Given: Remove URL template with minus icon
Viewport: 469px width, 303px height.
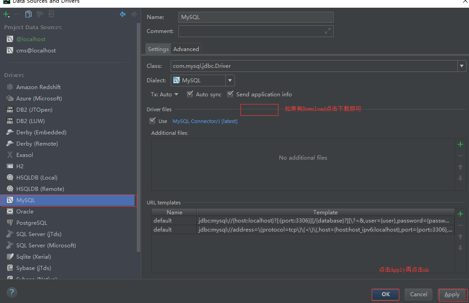Looking at the screenshot, I should pos(460,225).
